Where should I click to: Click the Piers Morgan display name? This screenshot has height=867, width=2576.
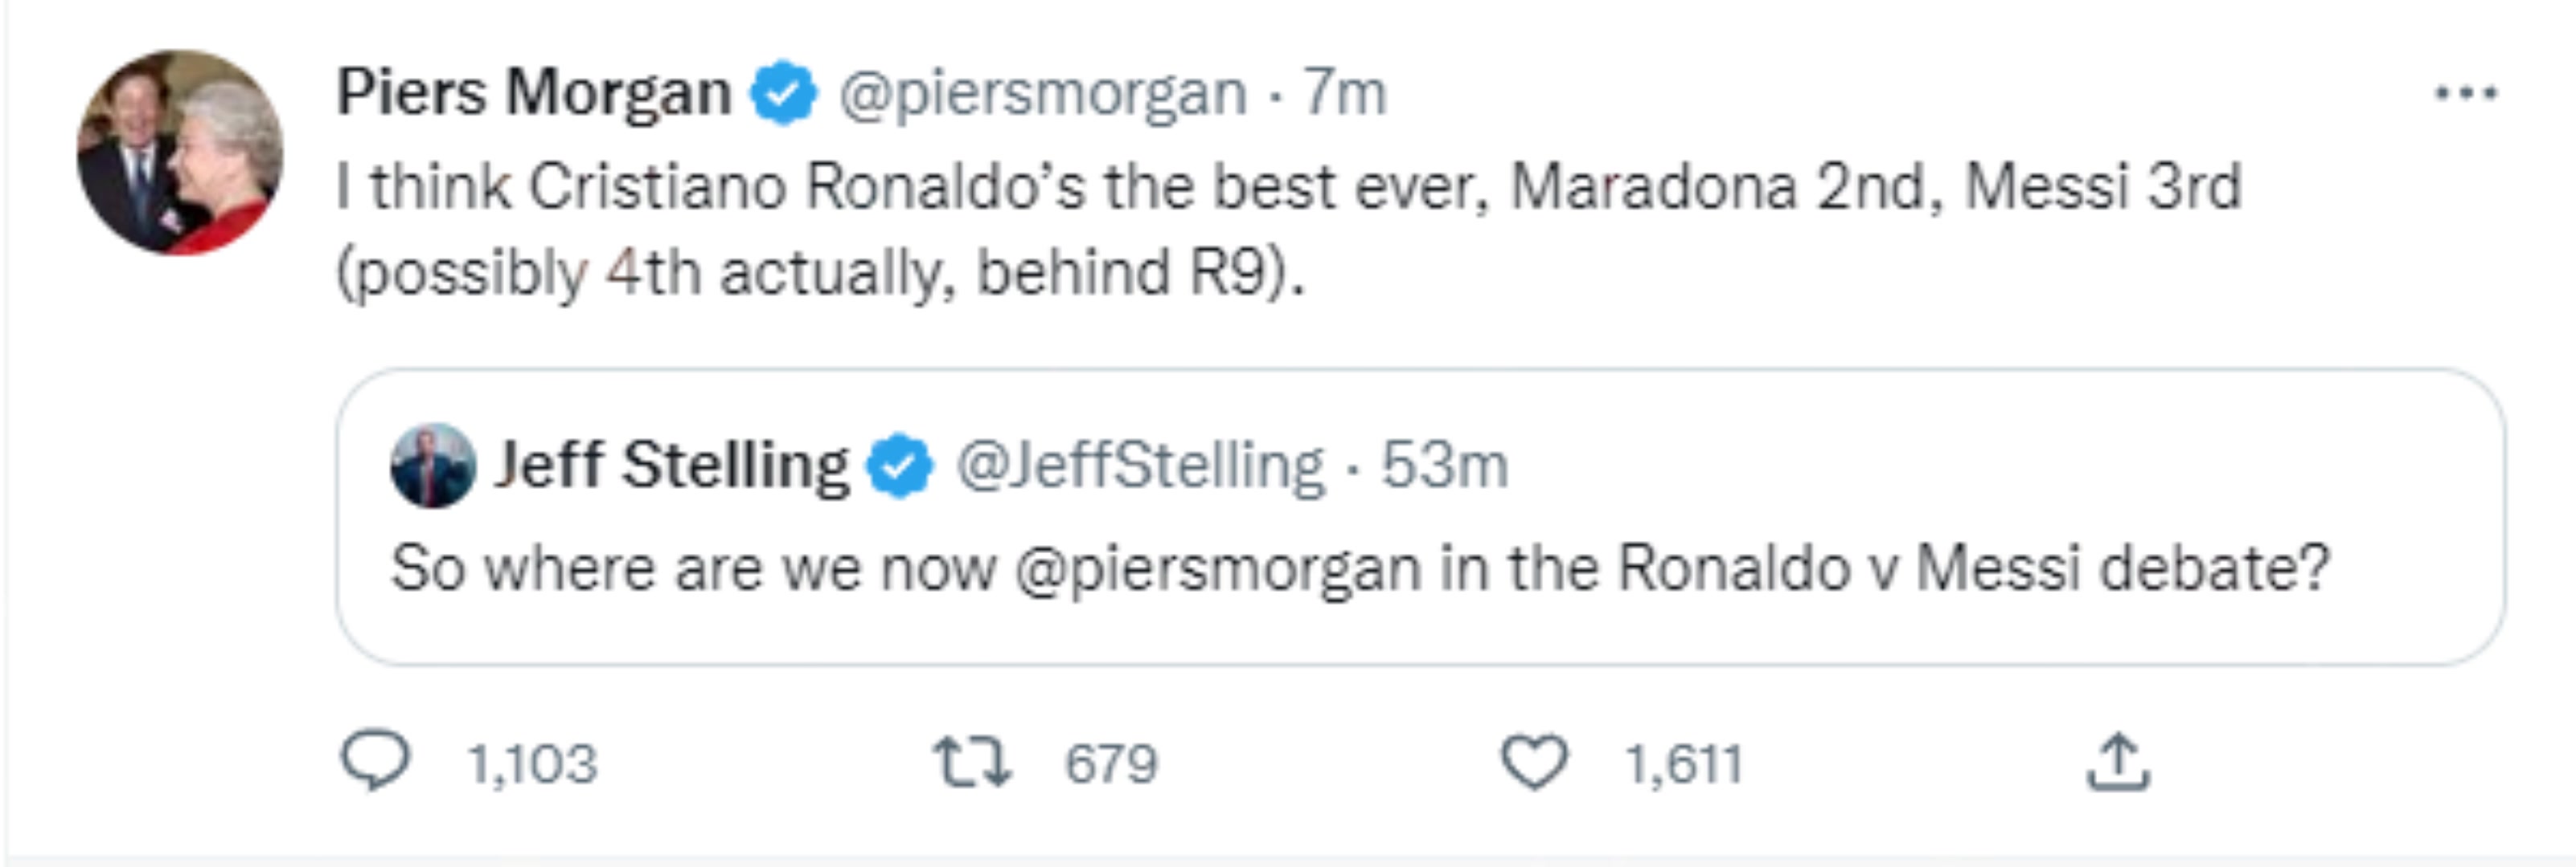(534, 93)
